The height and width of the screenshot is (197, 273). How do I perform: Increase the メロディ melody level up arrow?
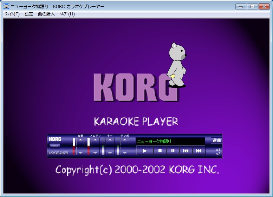[x=95, y=141]
